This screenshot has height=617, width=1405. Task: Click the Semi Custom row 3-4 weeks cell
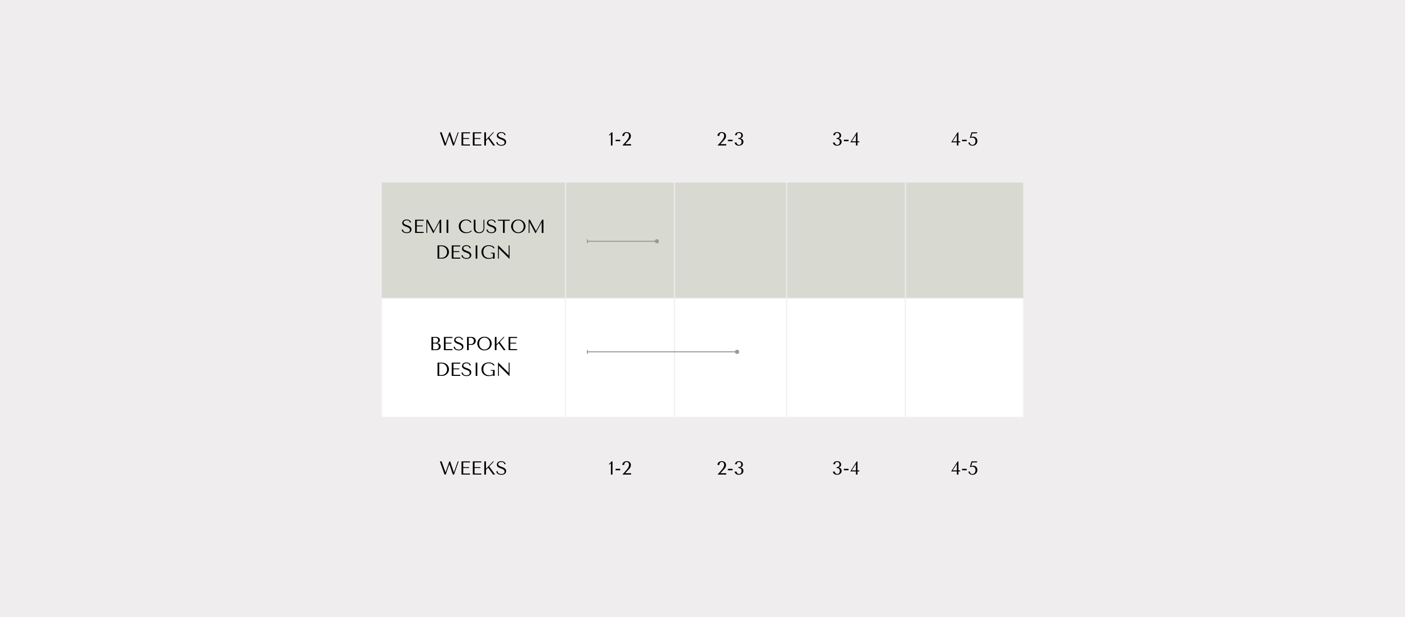coord(846,240)
